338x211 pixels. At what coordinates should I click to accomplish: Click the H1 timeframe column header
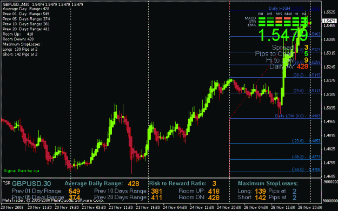(296, 14)
